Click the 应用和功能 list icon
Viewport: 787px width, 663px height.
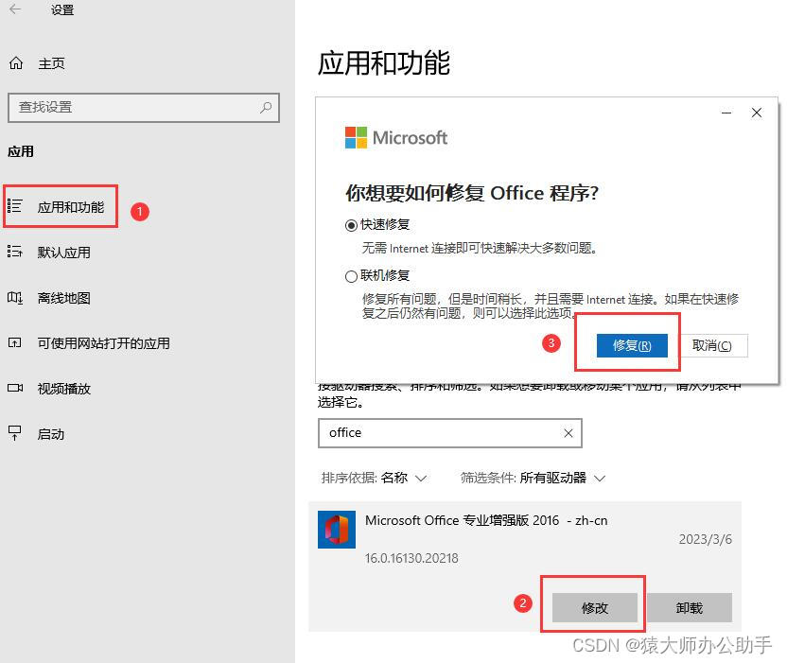(x=14, y=206)
